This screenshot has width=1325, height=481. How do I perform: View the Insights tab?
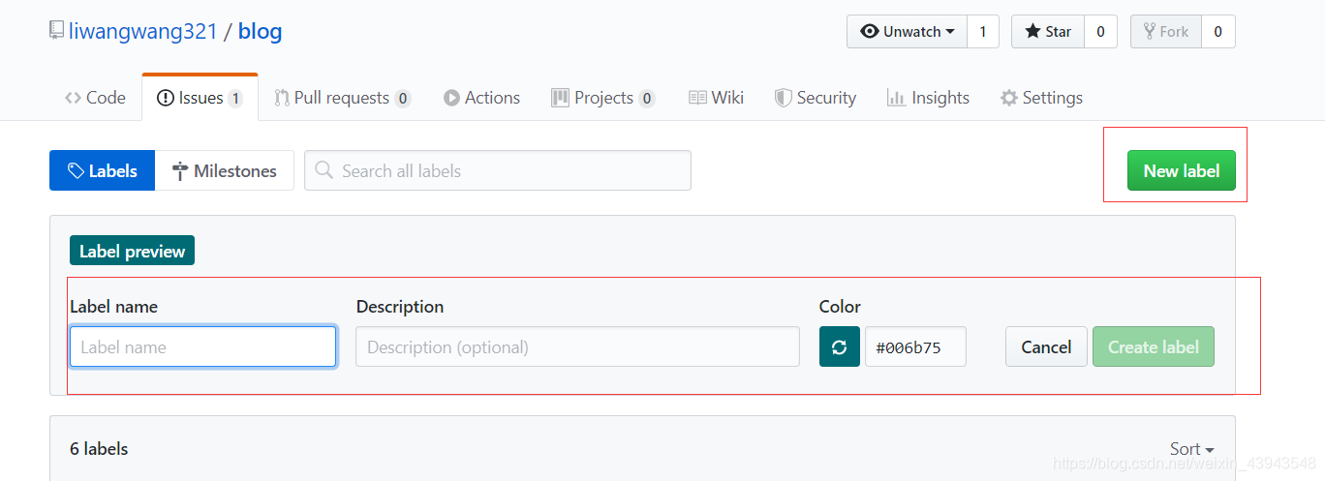click(x=928, y=98)
